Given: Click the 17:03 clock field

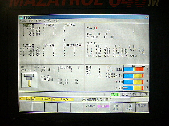Looking at the screenshot, I should [x=143, y=94].
